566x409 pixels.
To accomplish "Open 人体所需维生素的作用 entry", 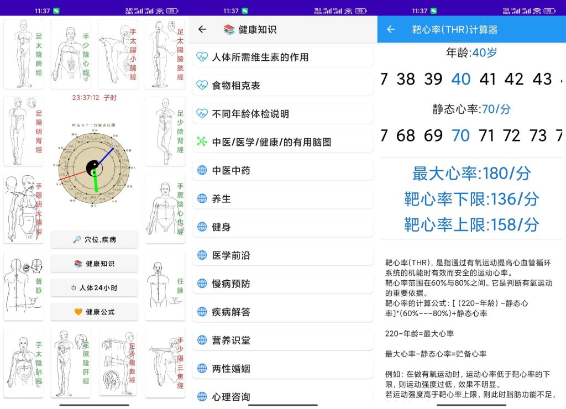I will click(x=283, y=57).
